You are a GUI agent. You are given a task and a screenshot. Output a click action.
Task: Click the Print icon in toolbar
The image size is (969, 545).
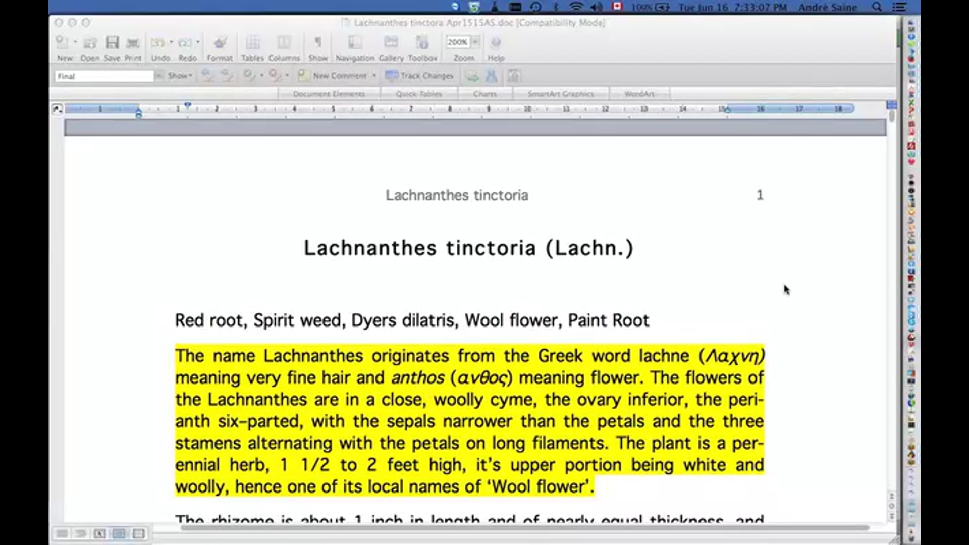click(x=133, y=43)
